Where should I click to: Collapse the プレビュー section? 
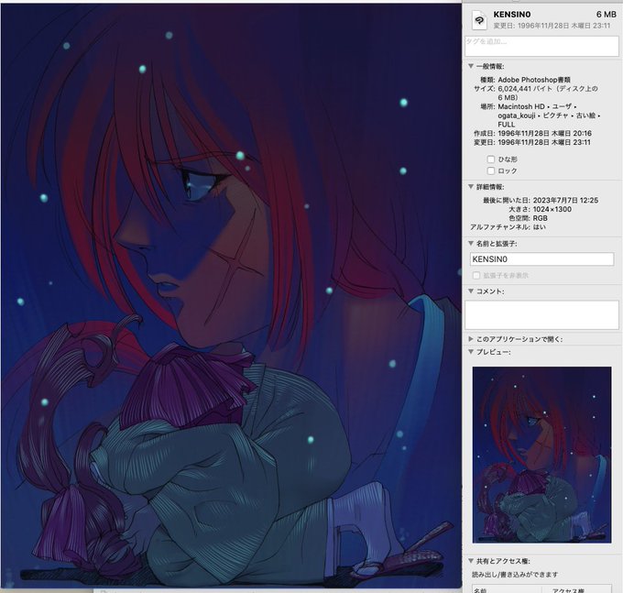pyautogui.click(x=470, y=352)
